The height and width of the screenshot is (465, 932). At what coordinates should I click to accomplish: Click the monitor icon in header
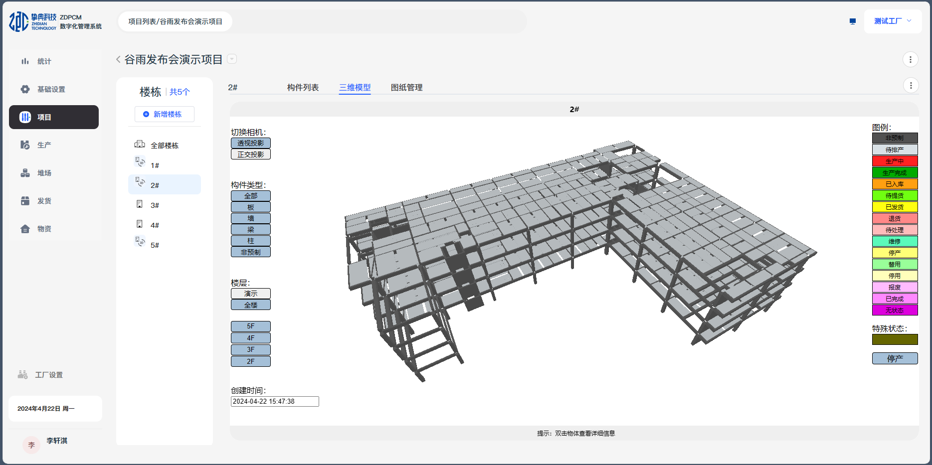coord(853,21)
